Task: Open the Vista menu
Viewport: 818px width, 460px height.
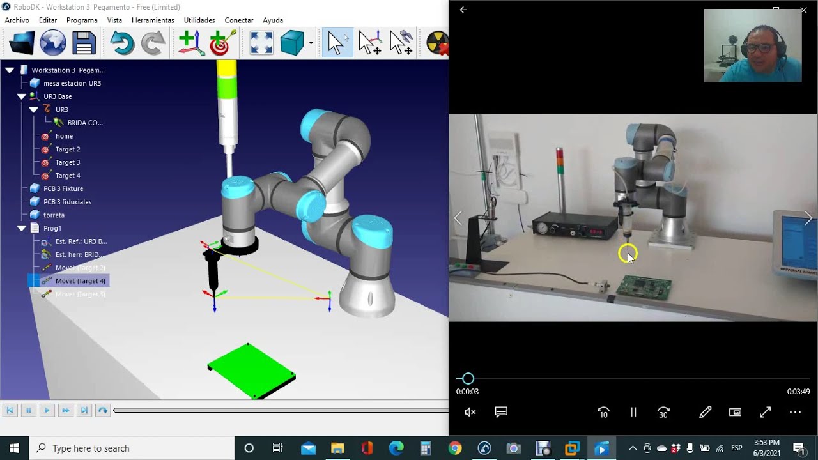Action: tap(114, 20)
